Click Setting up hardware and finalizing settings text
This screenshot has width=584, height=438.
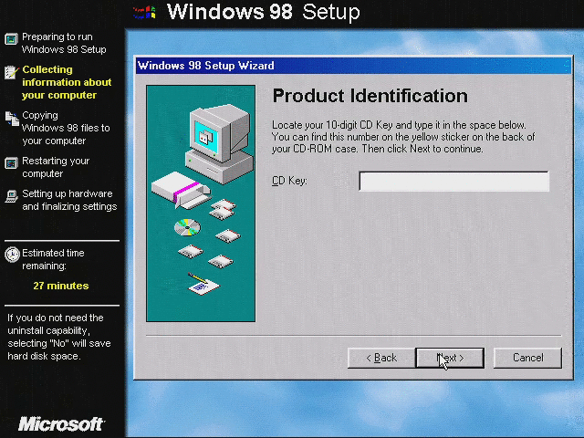tap(69, 200)
